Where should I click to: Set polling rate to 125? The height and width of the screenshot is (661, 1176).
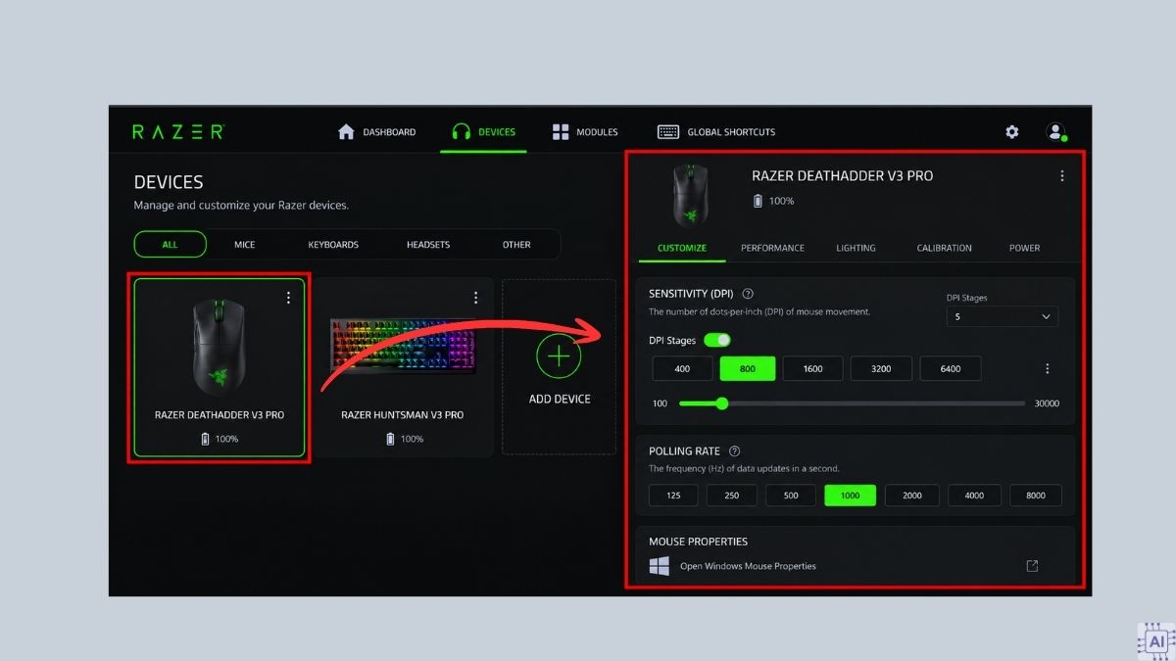tap(673, 496)
